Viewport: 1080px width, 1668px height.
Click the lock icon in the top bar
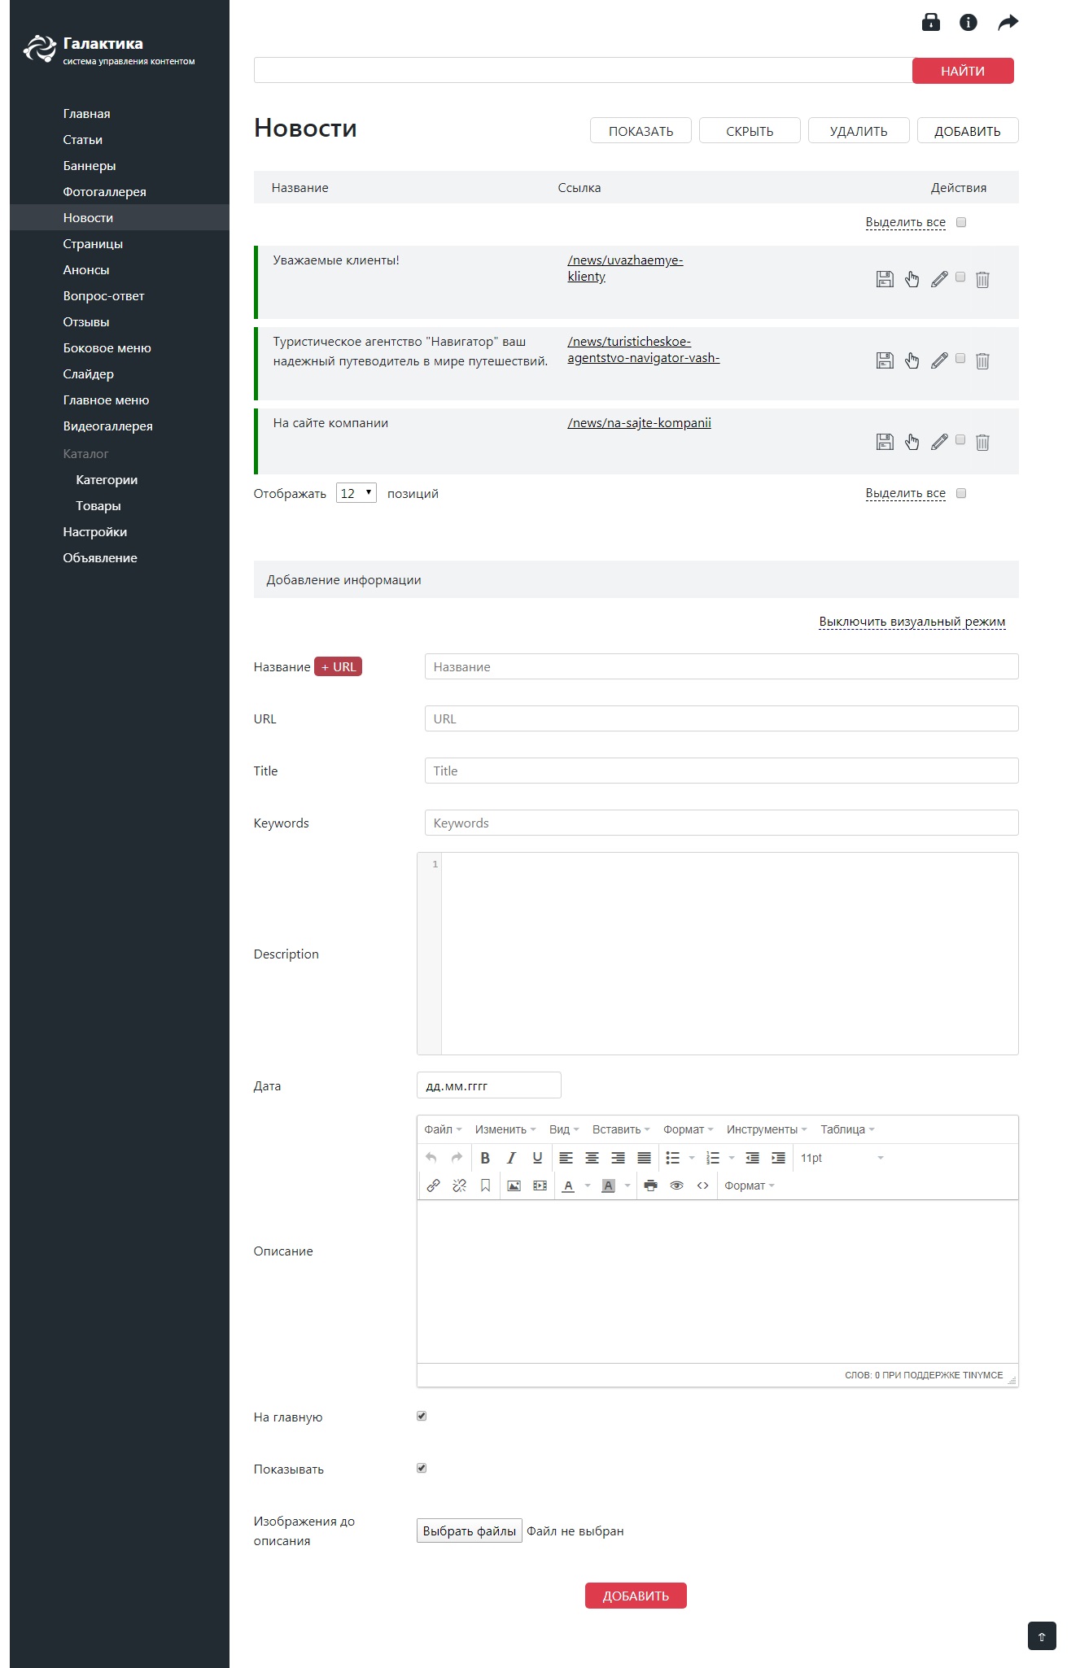coord(931,22)
